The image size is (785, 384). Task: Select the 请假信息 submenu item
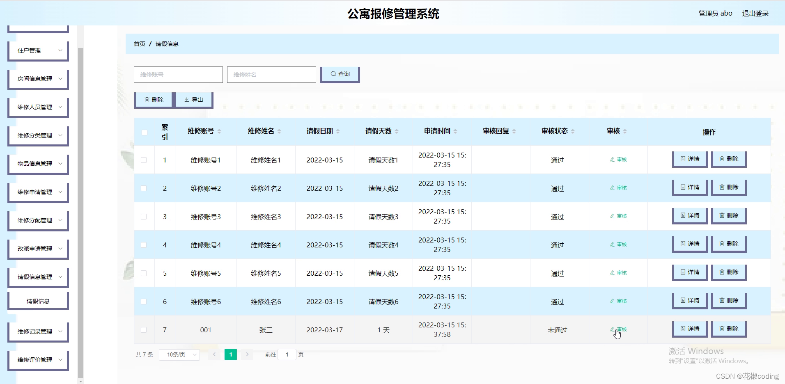pos(38,301)
